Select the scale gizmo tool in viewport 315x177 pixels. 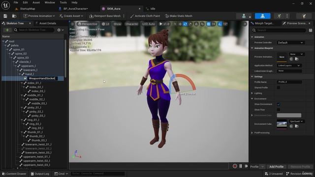coord(190,24)
